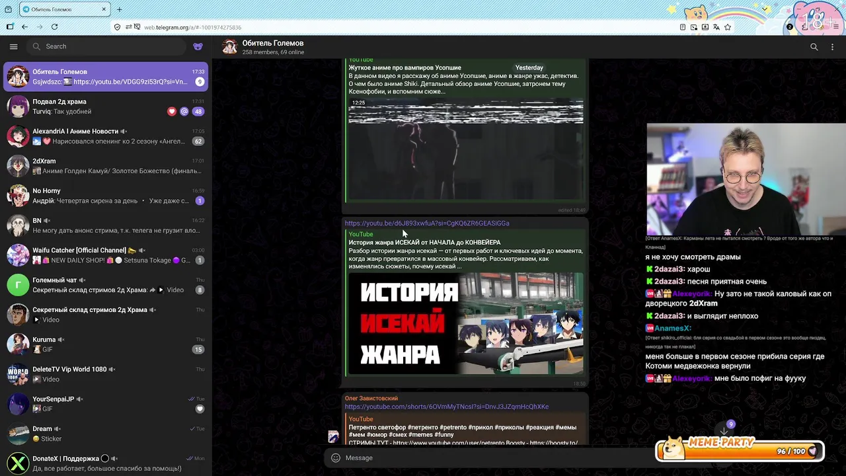
Task: Open Секретный склад стримов 2д Храма
Action: click(106, 315)
